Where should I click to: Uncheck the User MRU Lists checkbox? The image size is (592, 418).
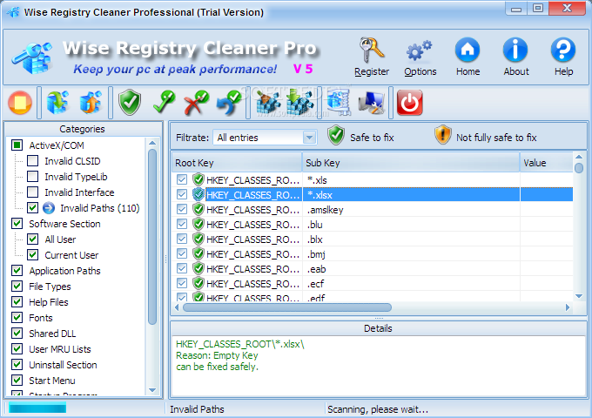[x=17, y=349]
